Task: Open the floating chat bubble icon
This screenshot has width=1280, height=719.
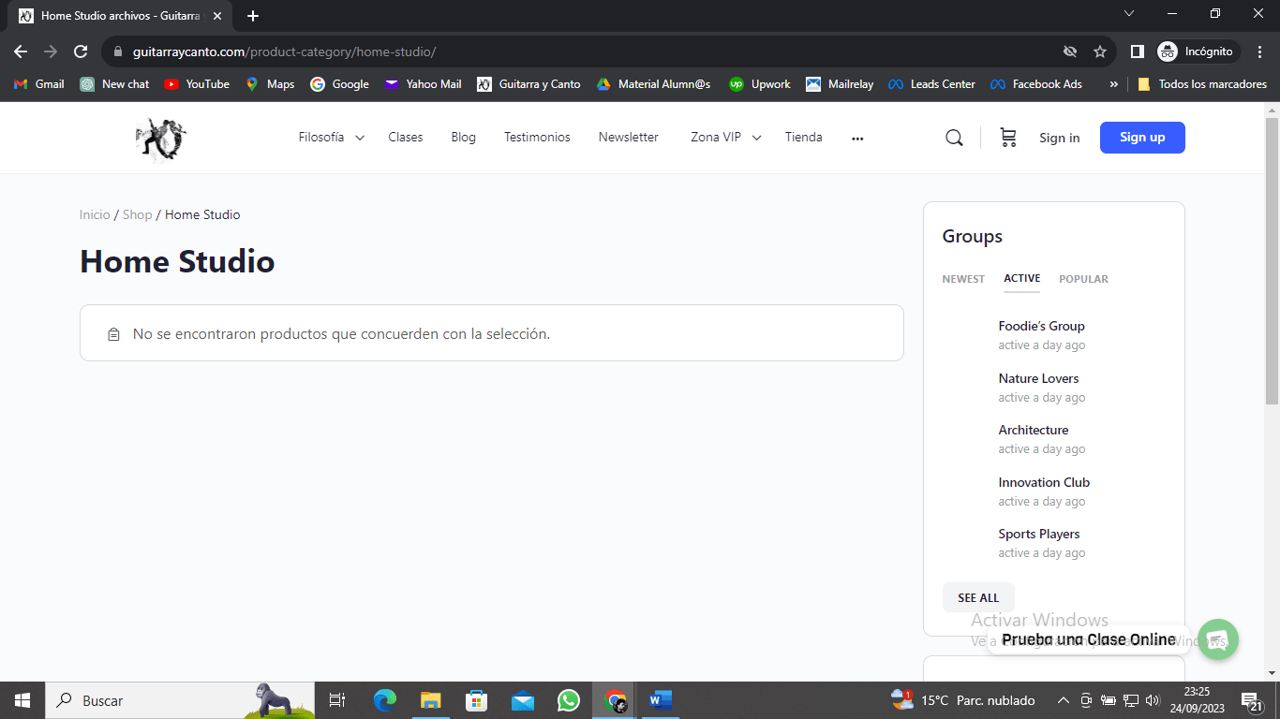Action: coord(1217,640)
